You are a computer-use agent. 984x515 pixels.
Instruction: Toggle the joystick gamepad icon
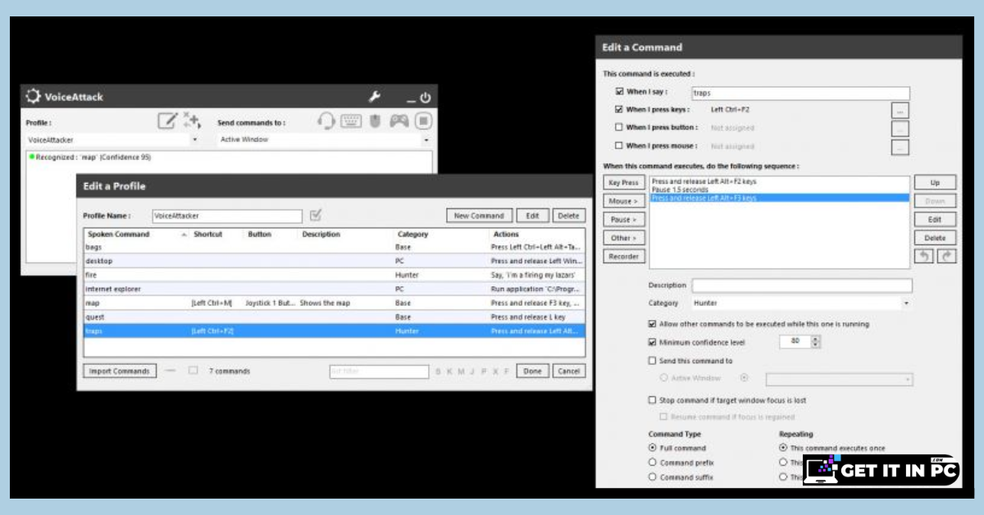[x=399, y=121]
